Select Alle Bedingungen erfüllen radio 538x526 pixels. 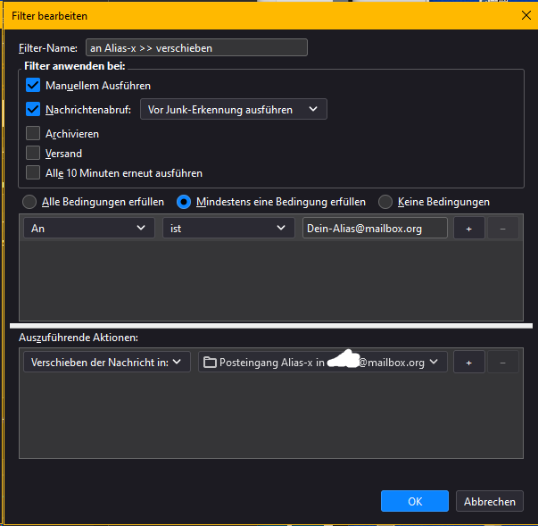click(x=29, y=202)
